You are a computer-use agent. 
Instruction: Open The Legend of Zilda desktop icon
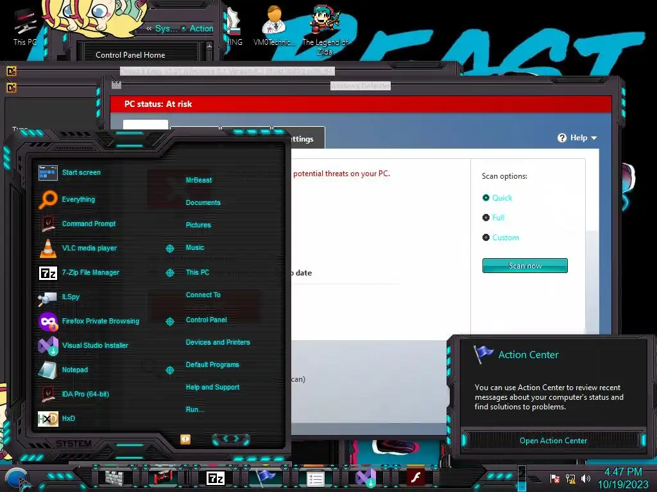325,30
